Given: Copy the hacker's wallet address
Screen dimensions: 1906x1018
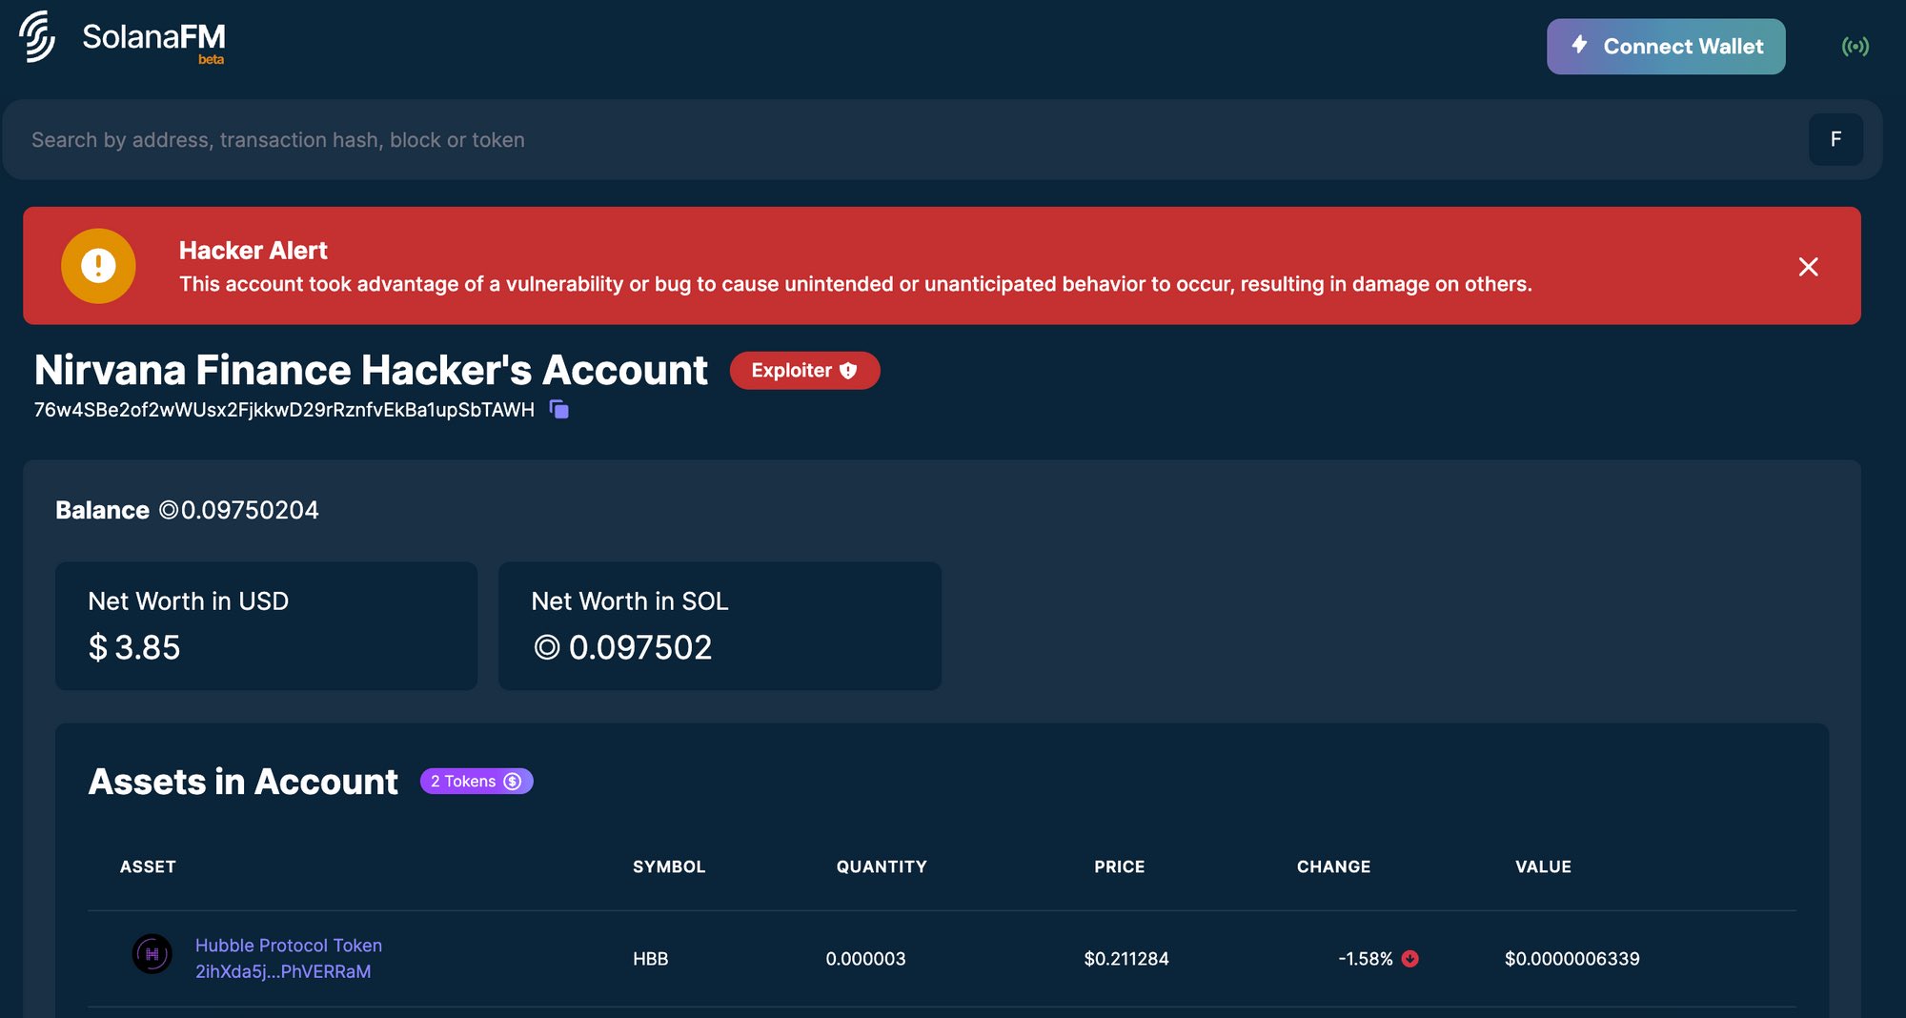Looking at the screenshot, I should (558, 409).
